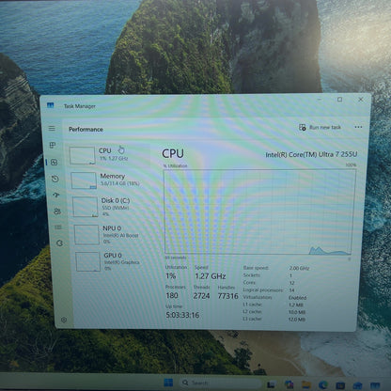Click the CPU mini graph thumbnail
391x391 pixels.
click(83, 156)
